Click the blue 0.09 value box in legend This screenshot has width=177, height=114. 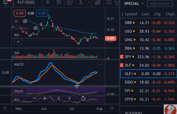point(42,13)
